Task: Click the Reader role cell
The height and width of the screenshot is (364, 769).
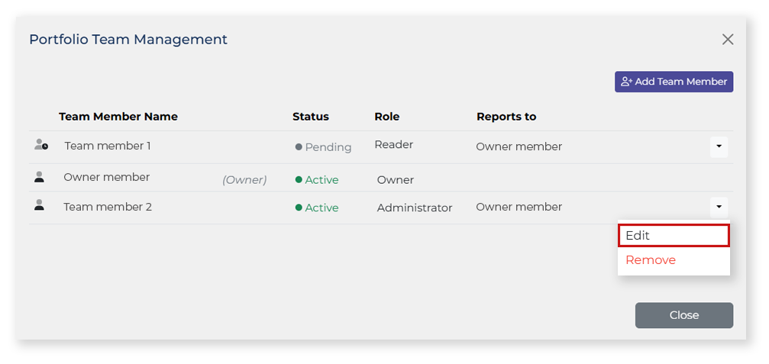Action: pyautogui.click(x=394, y=144)
